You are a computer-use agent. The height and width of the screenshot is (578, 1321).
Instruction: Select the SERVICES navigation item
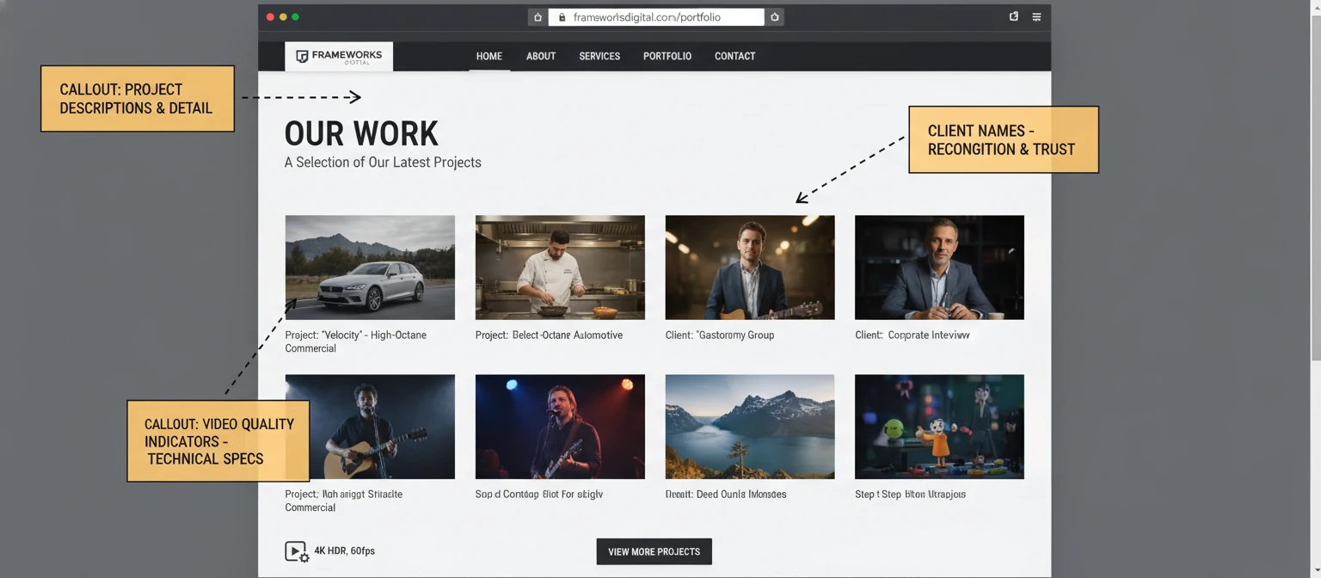pyautogui.click(x=599, y=56)
